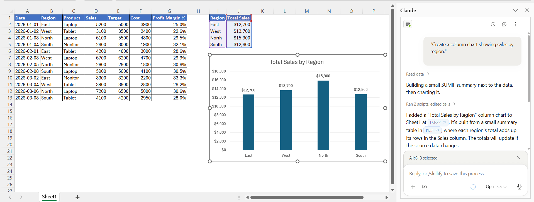534x202 pixels.
Task: Follow the I7:P22 range link
Action: pyautogui.click(x=438, y=122)
